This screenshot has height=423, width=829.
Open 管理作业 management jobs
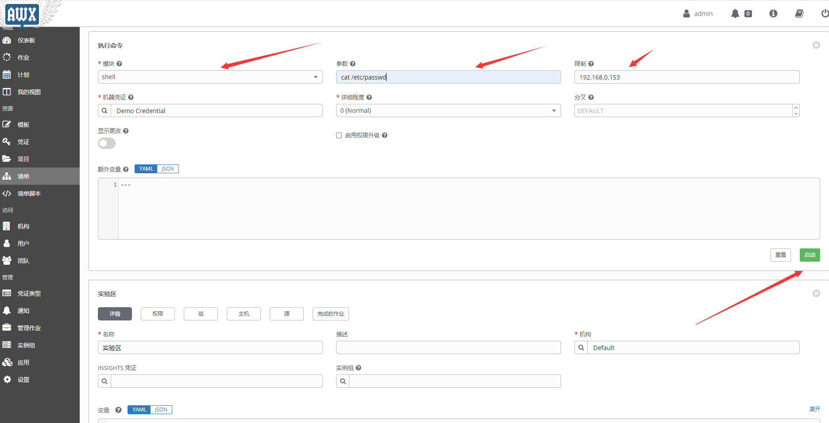[x=29, y=328]
